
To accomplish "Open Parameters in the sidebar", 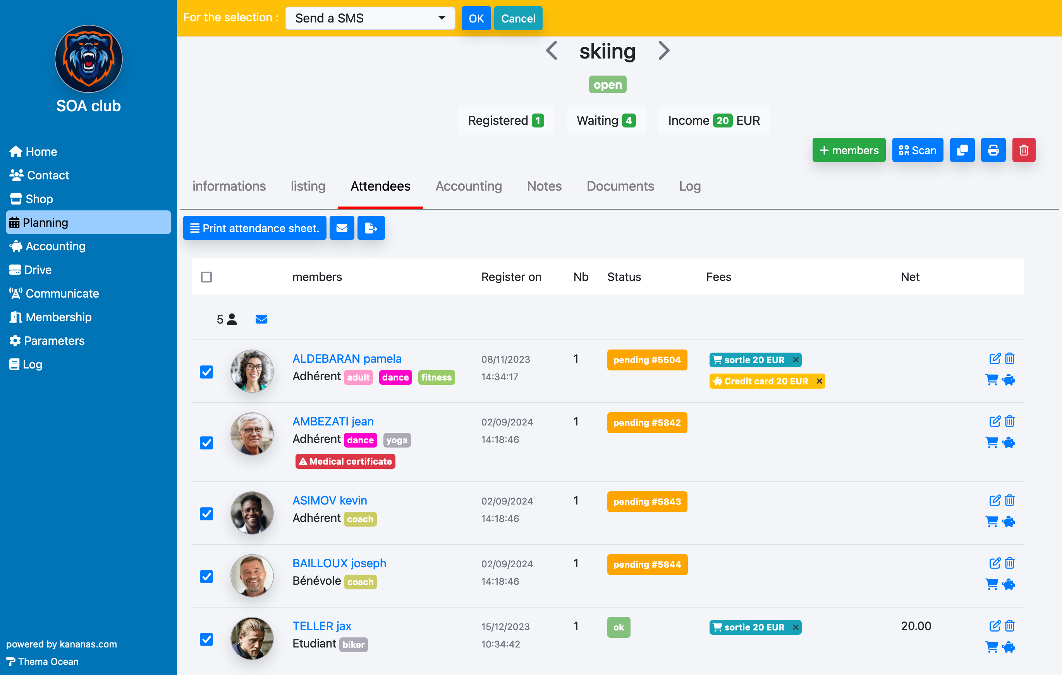I will [x=47, y=341].
